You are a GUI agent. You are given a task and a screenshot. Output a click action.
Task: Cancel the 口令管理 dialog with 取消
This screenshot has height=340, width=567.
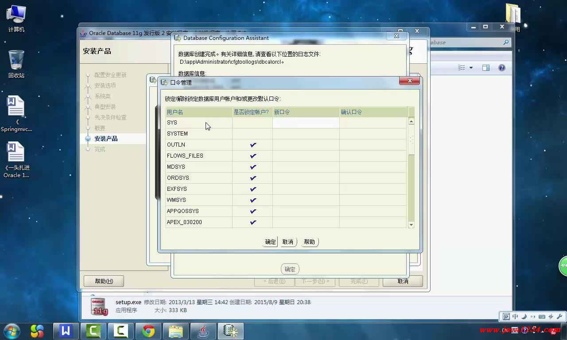click(x=288, y=242)
